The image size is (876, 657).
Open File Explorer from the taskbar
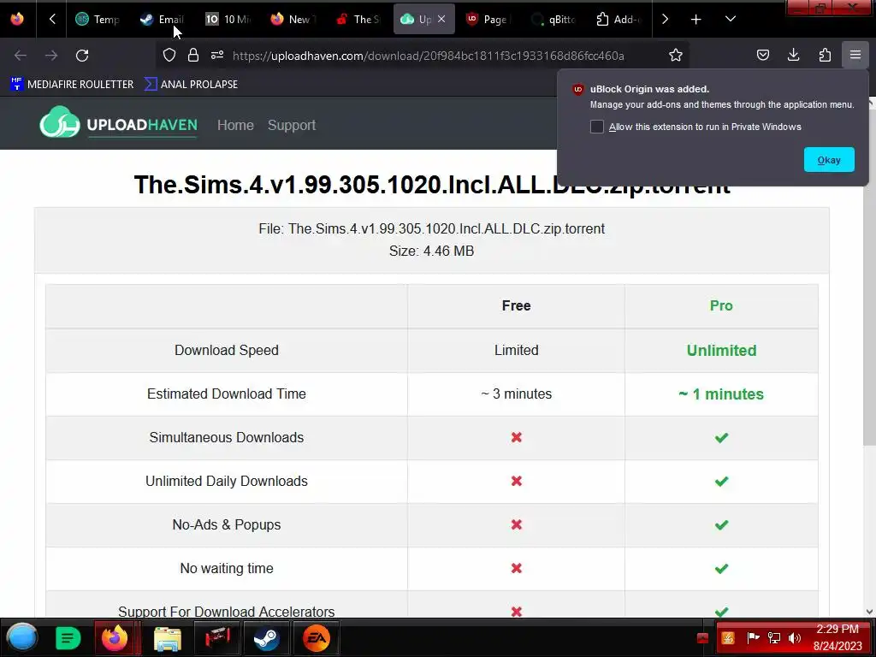point(167,638)
